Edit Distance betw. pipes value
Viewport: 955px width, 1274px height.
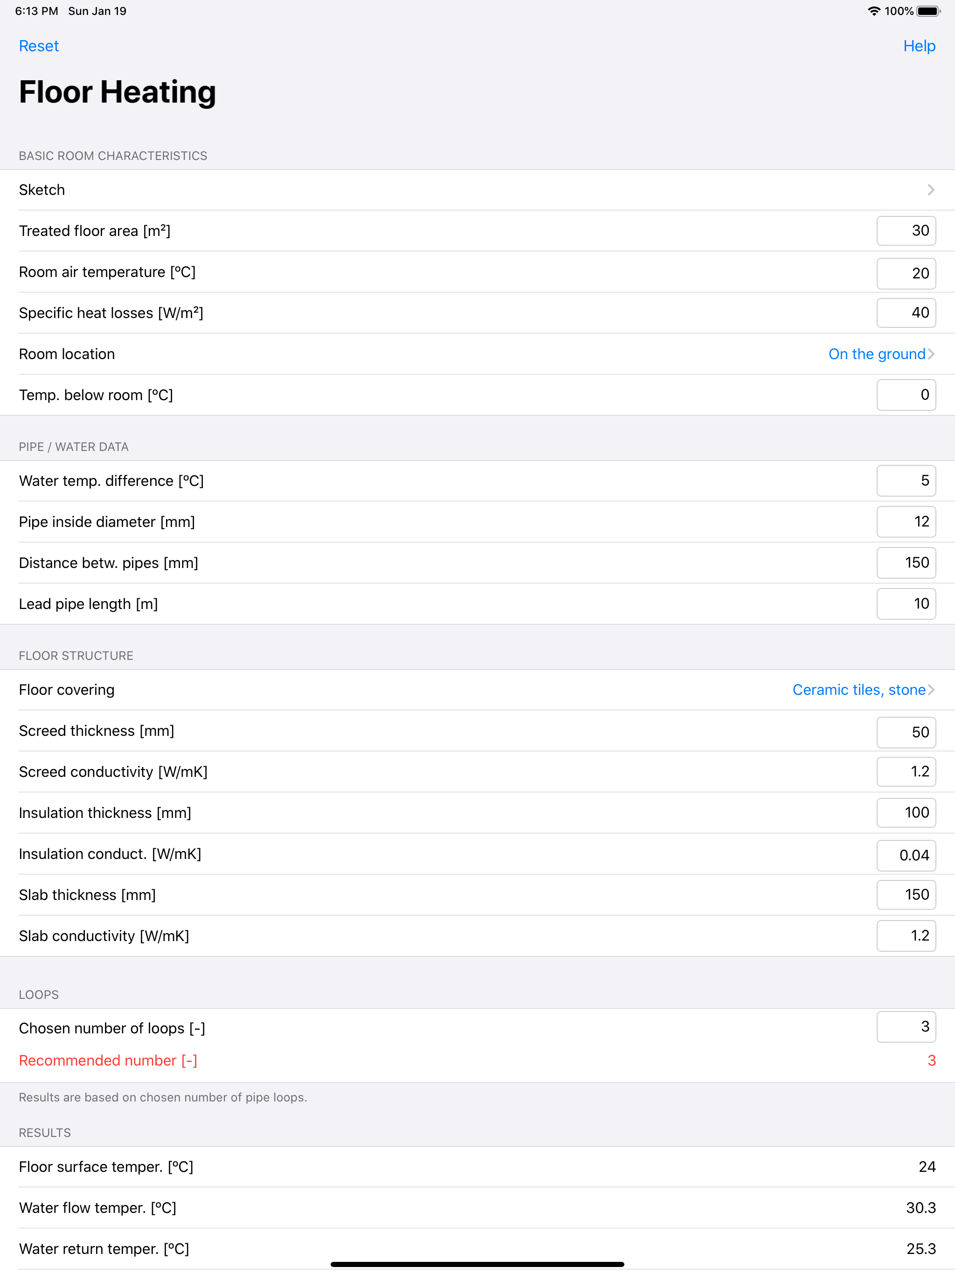coord(906,563)
